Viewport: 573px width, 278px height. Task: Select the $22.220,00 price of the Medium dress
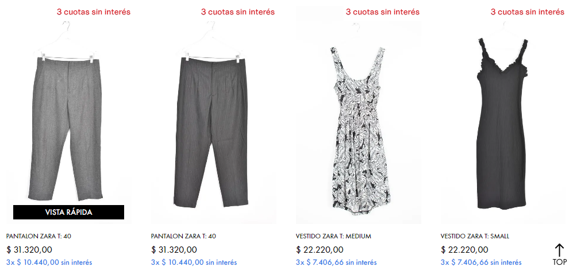click(320, 250)
